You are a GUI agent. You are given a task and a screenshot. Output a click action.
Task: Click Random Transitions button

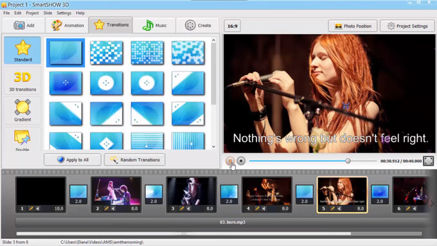pos(134,160)
